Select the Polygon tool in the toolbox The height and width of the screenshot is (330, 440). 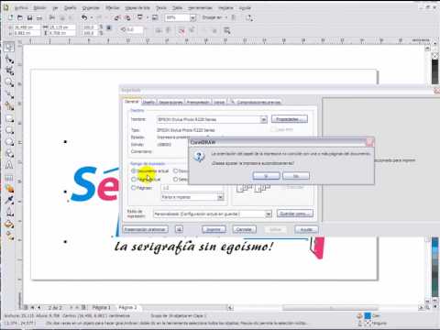[9, 142]
